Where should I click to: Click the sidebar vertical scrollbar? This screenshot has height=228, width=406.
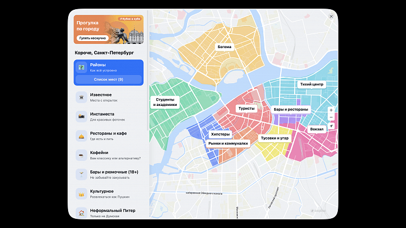[x=148, y=70]
